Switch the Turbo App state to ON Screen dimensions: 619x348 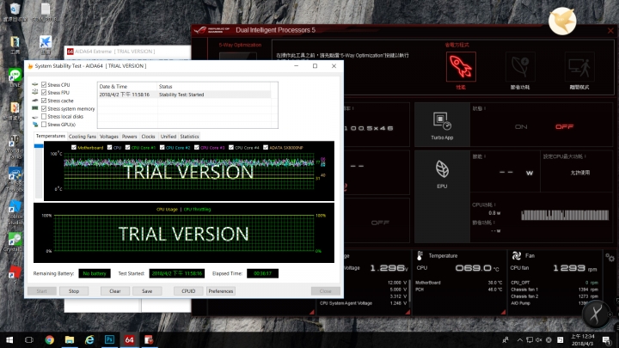pyautogui.click(x=521, y=126)
